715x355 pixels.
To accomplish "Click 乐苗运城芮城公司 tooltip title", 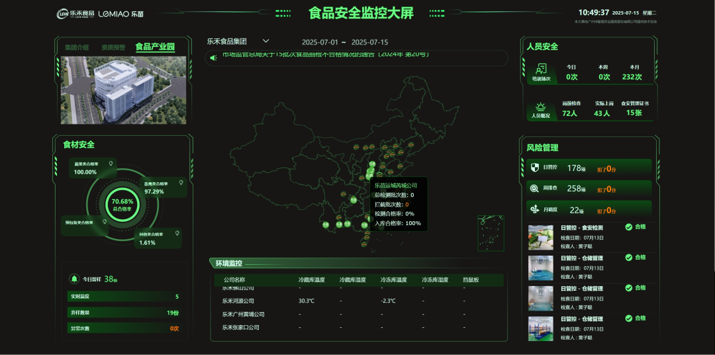I will pyautogui.click(x=396, y=185).
